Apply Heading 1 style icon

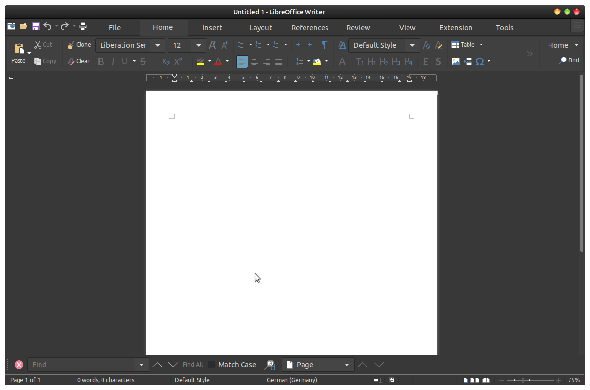pos(371,61)
